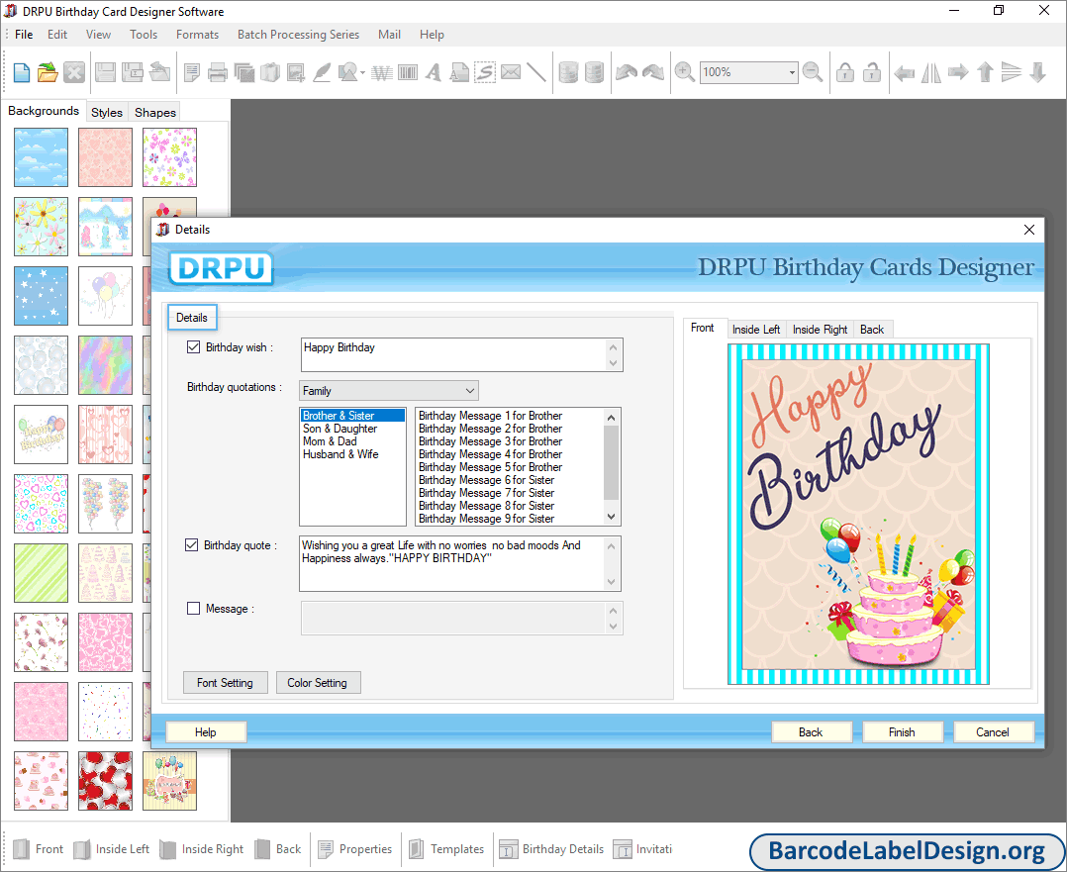Click the Font Setting button
1067x872 pixels.
(x=226, y=683)
